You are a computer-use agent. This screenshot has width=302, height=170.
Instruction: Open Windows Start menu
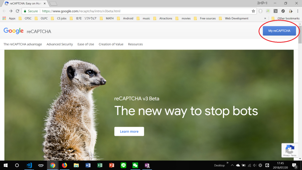click(x=6, y=165)
